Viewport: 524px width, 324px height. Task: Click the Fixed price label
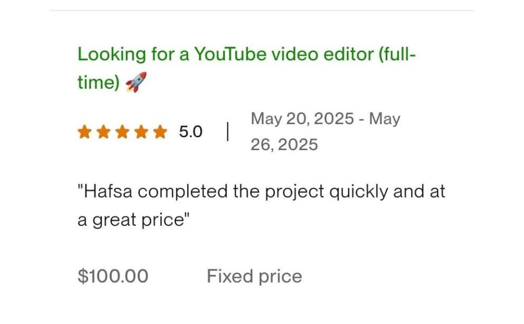[254, 276]
